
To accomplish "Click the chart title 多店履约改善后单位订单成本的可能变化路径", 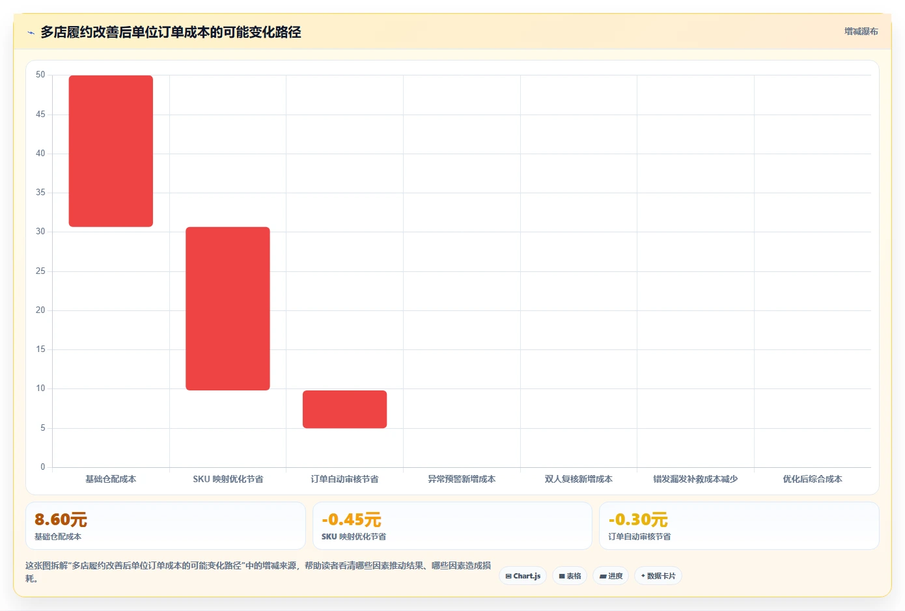I will (171, 32).
